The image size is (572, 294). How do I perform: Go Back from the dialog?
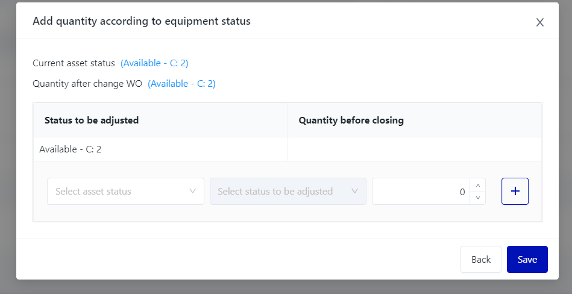coord(480,259)
